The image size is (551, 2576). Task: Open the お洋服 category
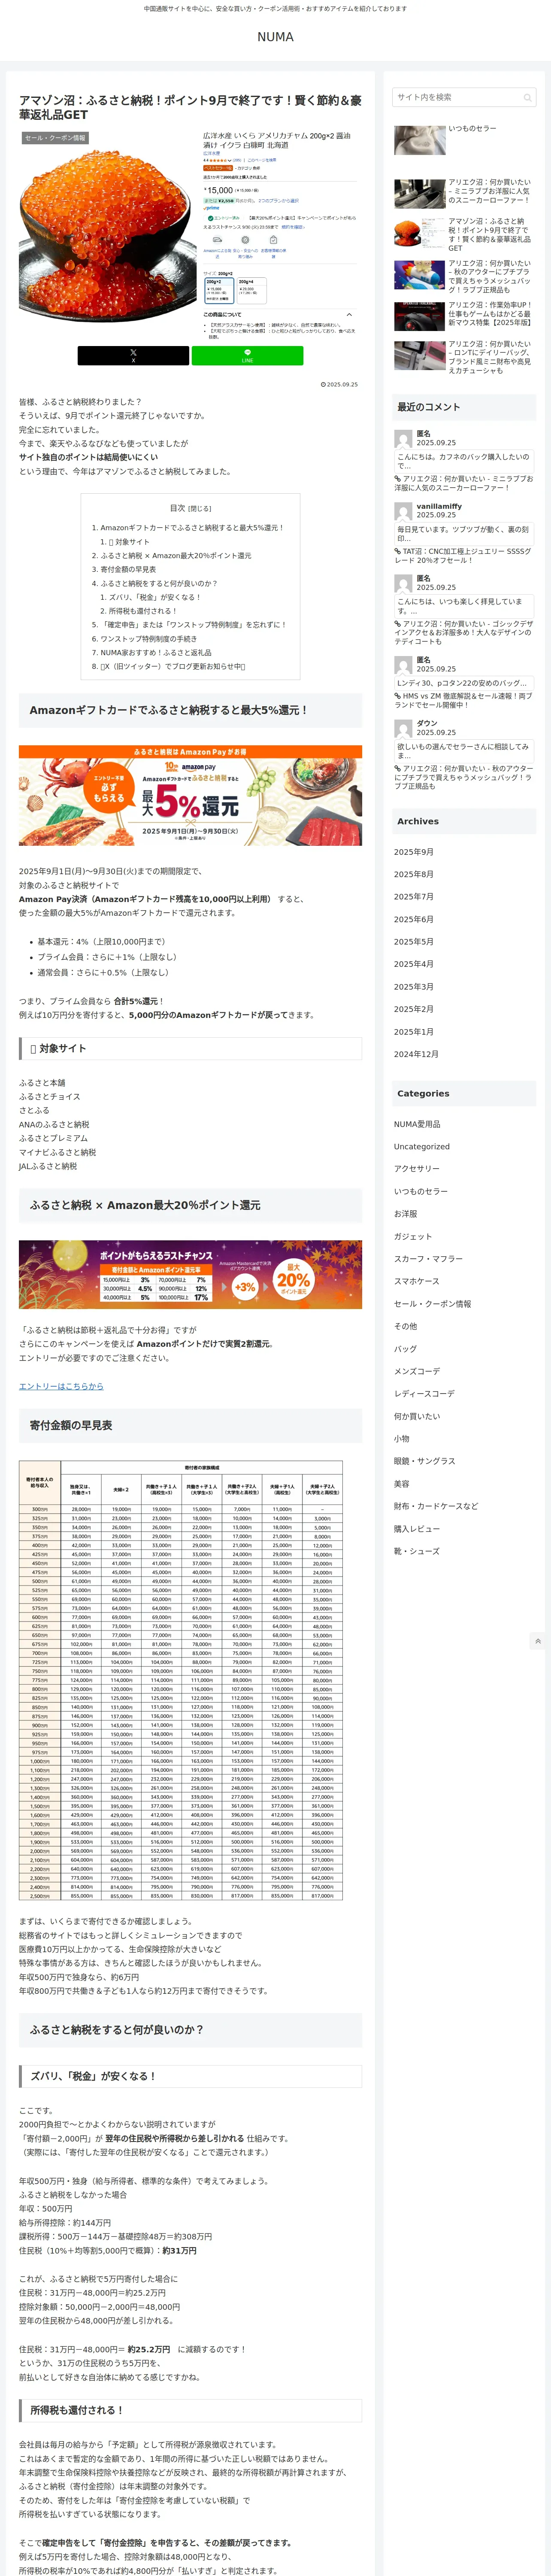pyautogui.click(x=406, y=1214)
